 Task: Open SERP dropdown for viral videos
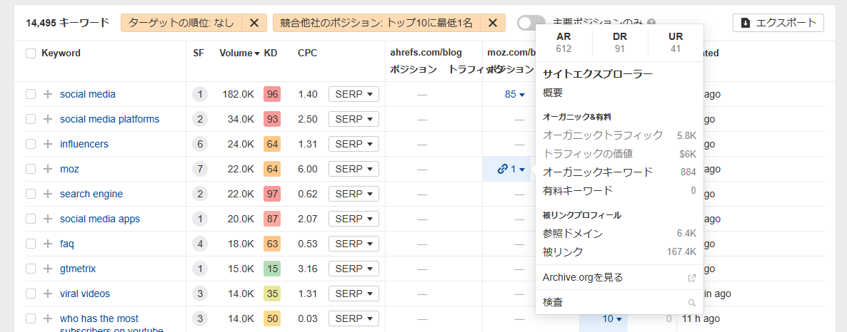click(x=354, y=294)
